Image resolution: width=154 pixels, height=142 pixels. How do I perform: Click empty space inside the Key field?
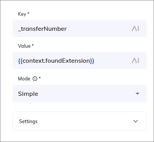click(x=99, y=28)
